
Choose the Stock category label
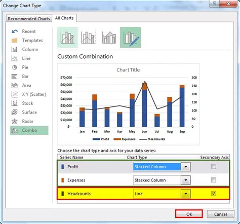click(x=27, y=103)
